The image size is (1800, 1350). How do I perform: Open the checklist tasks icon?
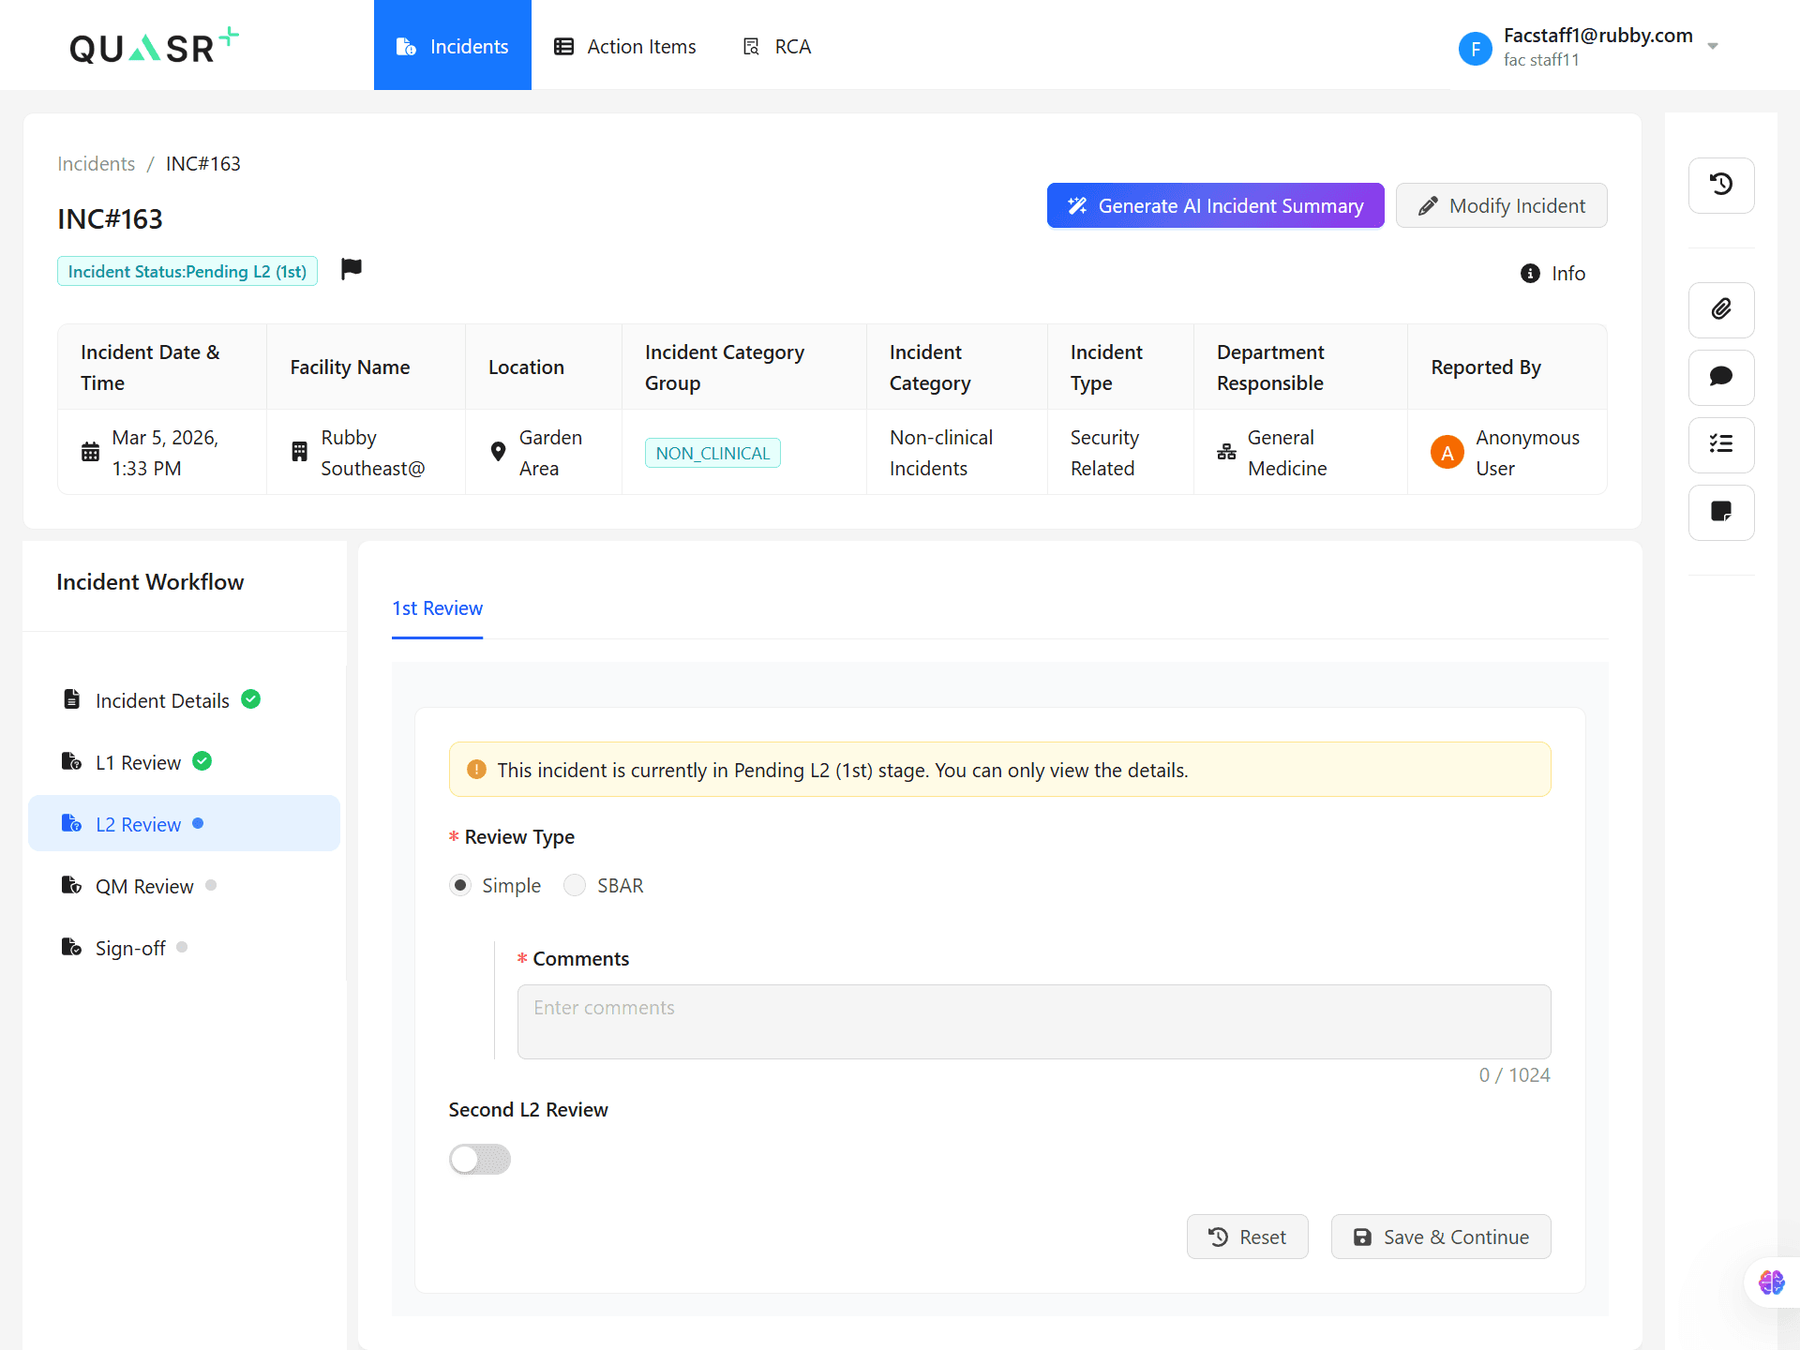point(1720,444)
